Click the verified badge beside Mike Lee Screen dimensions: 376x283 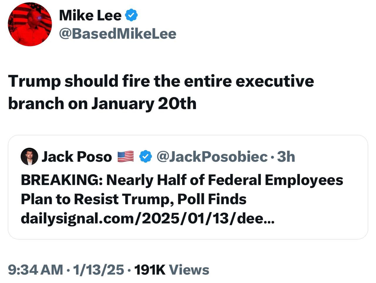pos(132,15)
